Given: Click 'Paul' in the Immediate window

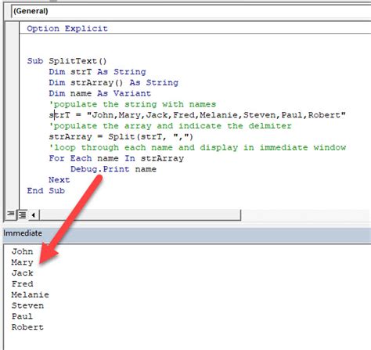Looking at the screenshot, I should point(22,316).
